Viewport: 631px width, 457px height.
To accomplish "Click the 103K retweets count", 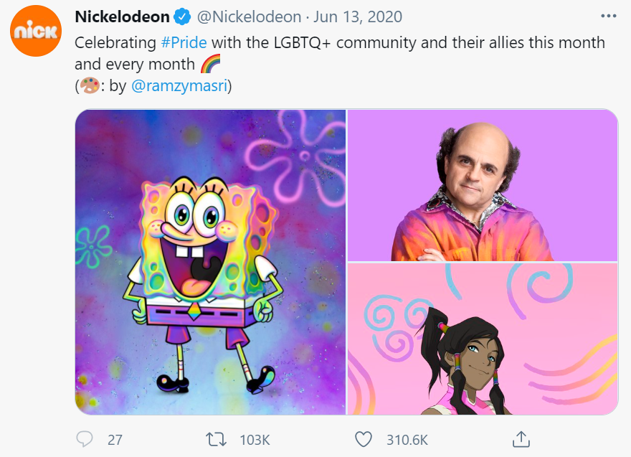I will pyautogui.click(x=254, y=439).
